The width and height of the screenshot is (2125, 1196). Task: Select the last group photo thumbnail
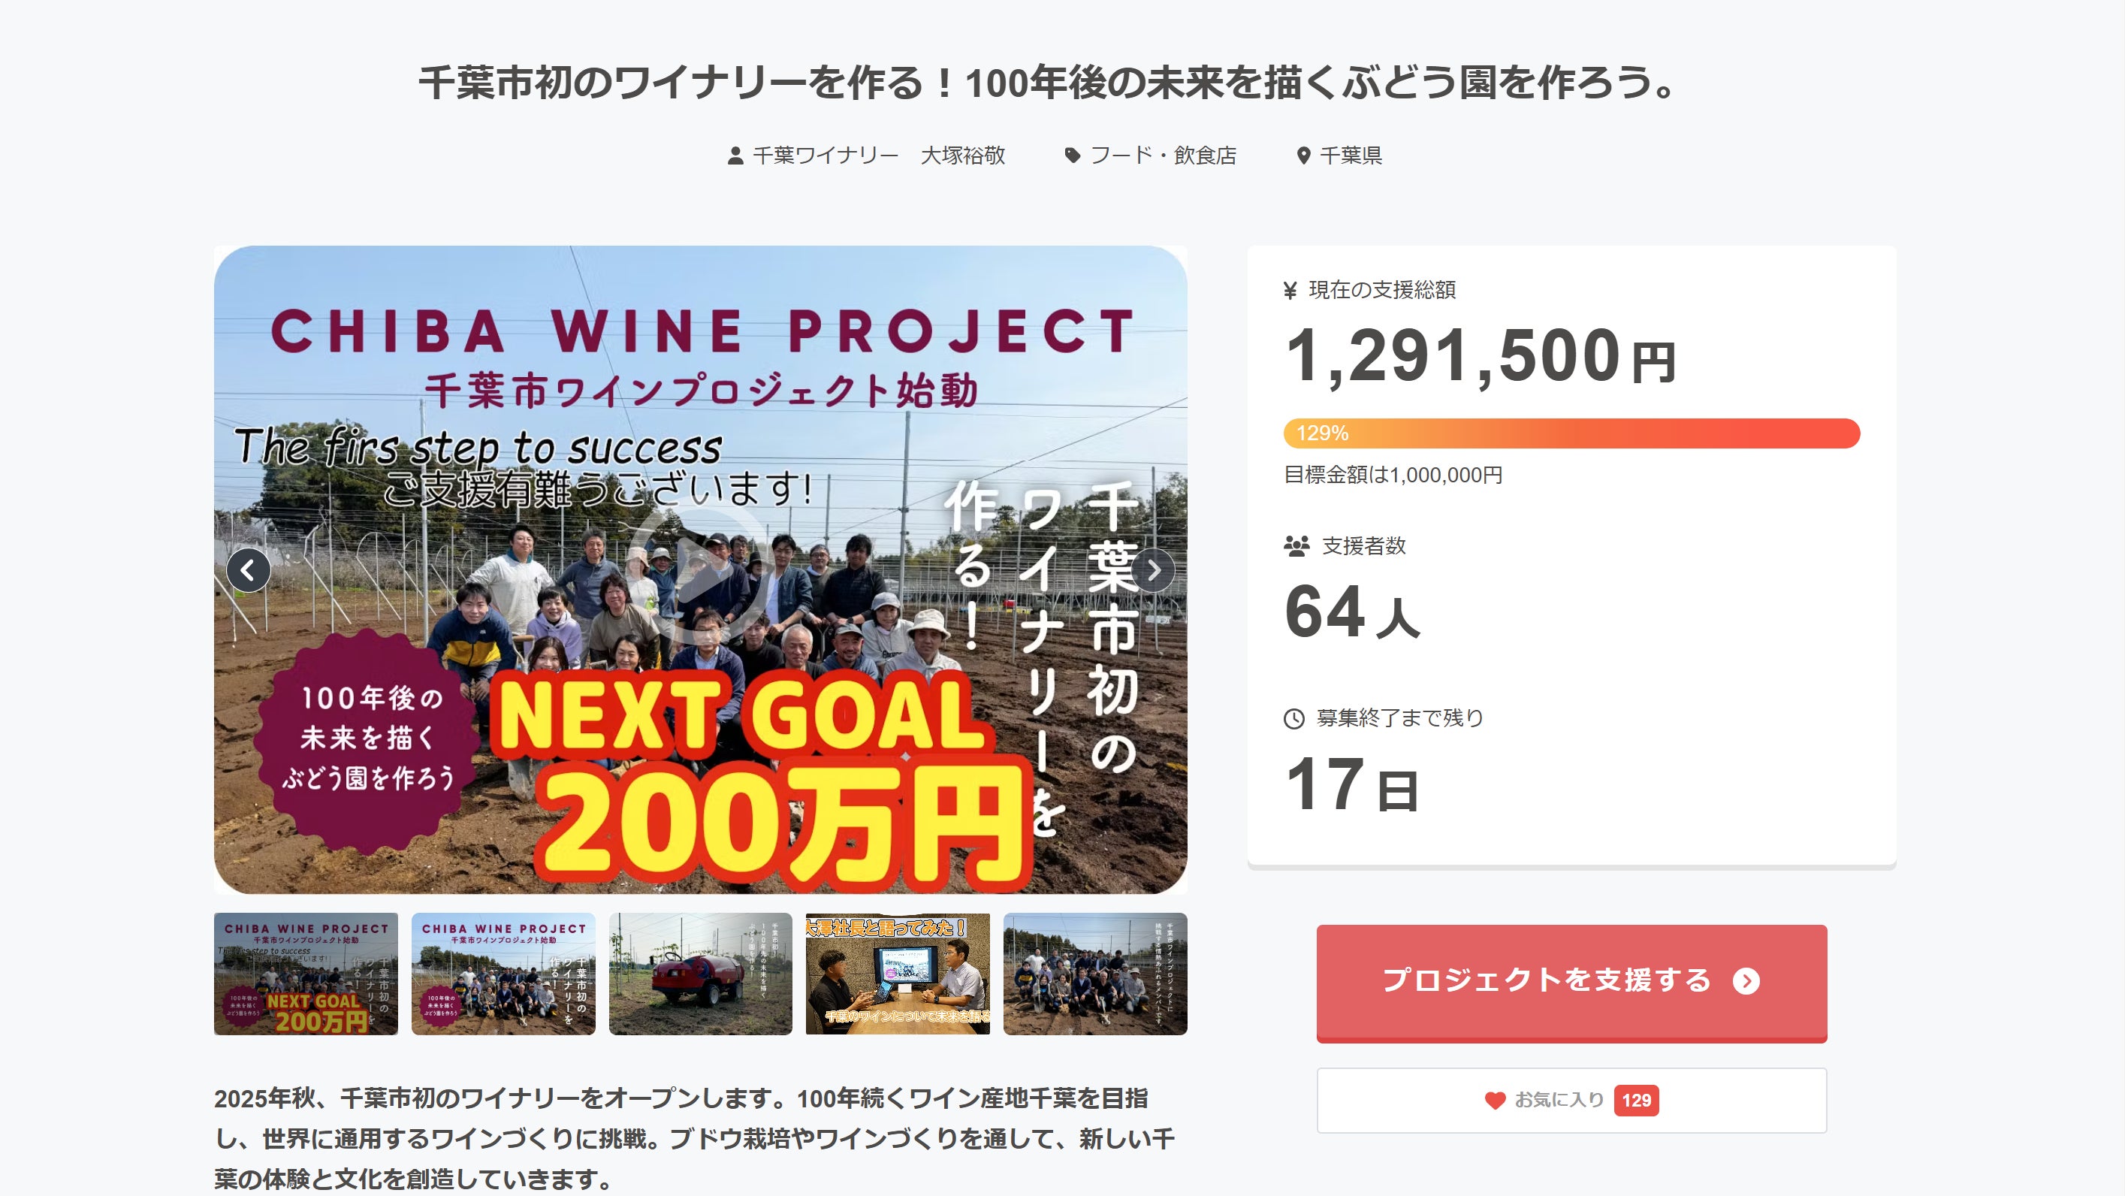(x=1094, y=974)
